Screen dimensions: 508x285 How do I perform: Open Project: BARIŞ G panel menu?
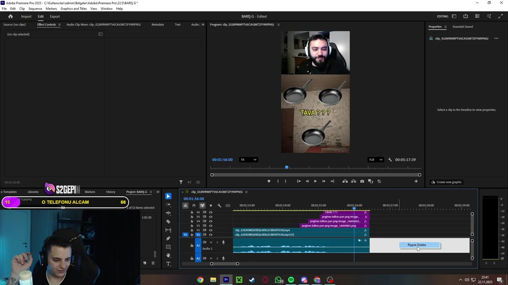point(151,192)
